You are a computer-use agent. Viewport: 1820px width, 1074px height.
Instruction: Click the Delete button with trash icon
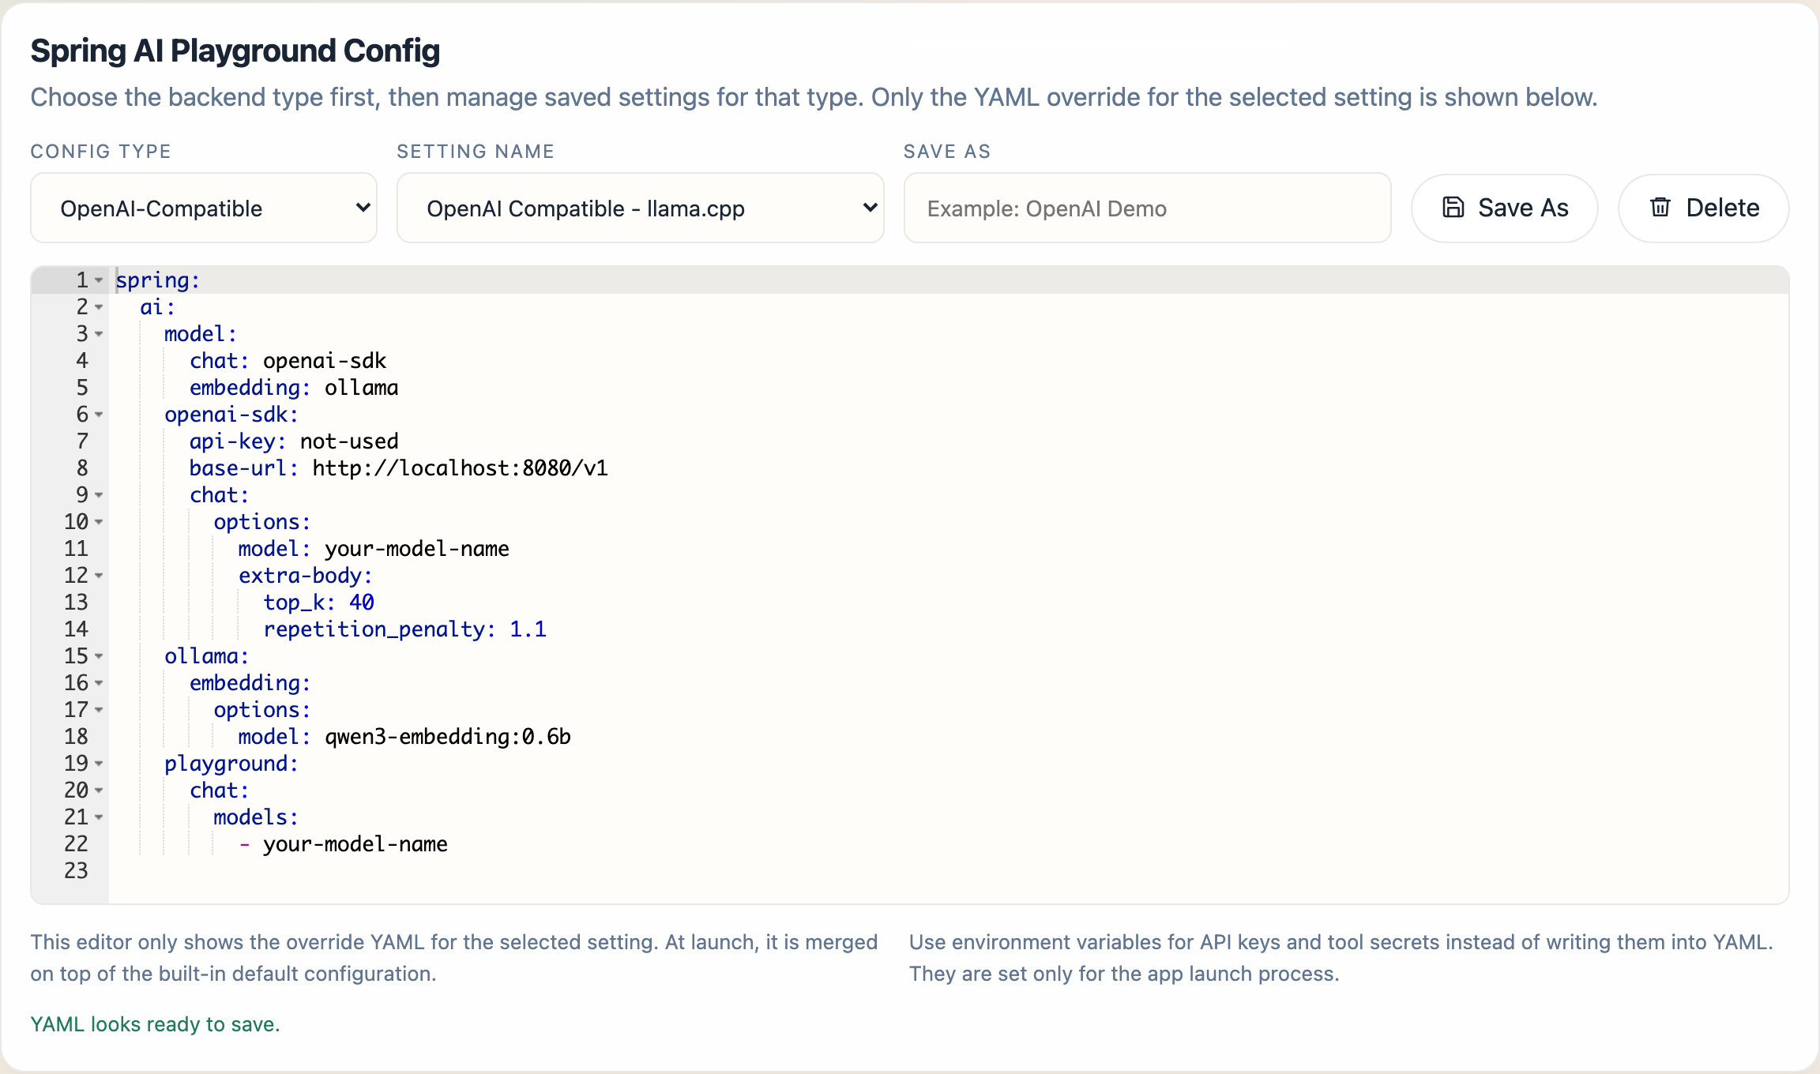pyautogui.click(x=1704, y=208)
